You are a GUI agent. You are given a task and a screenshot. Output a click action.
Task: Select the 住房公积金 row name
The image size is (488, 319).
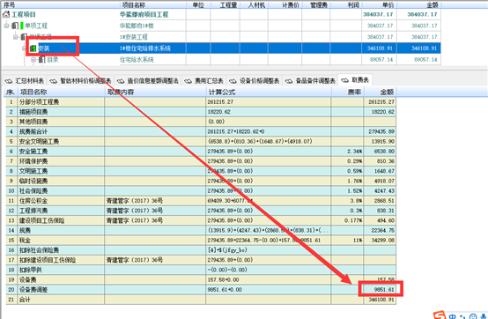33,201
